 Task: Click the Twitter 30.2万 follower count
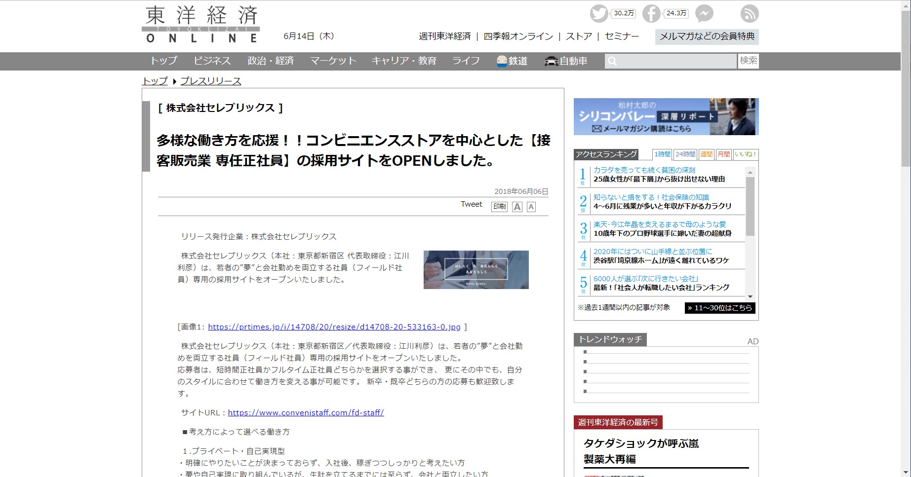click(x=624, y=13)
